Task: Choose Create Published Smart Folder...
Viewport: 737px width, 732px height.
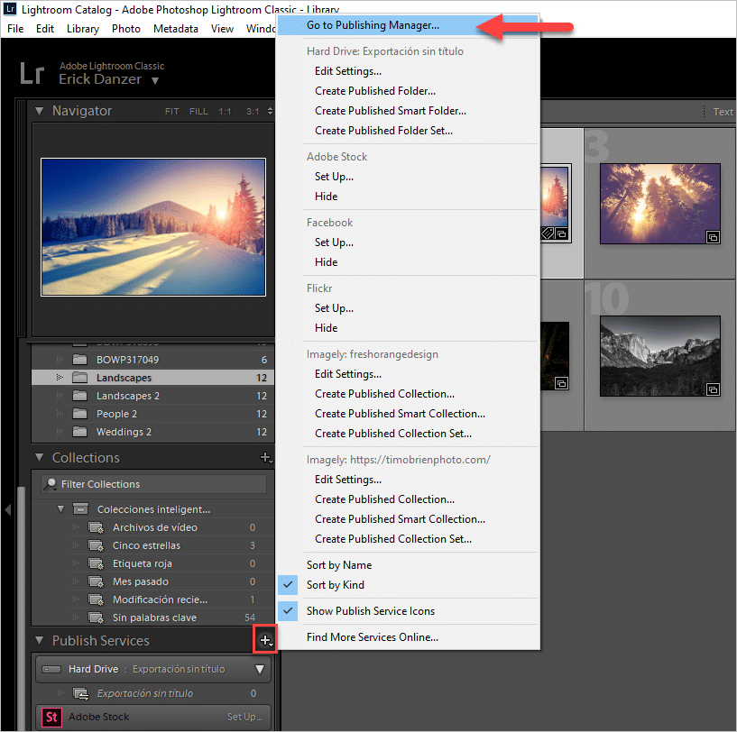Action: pos(390,111)
